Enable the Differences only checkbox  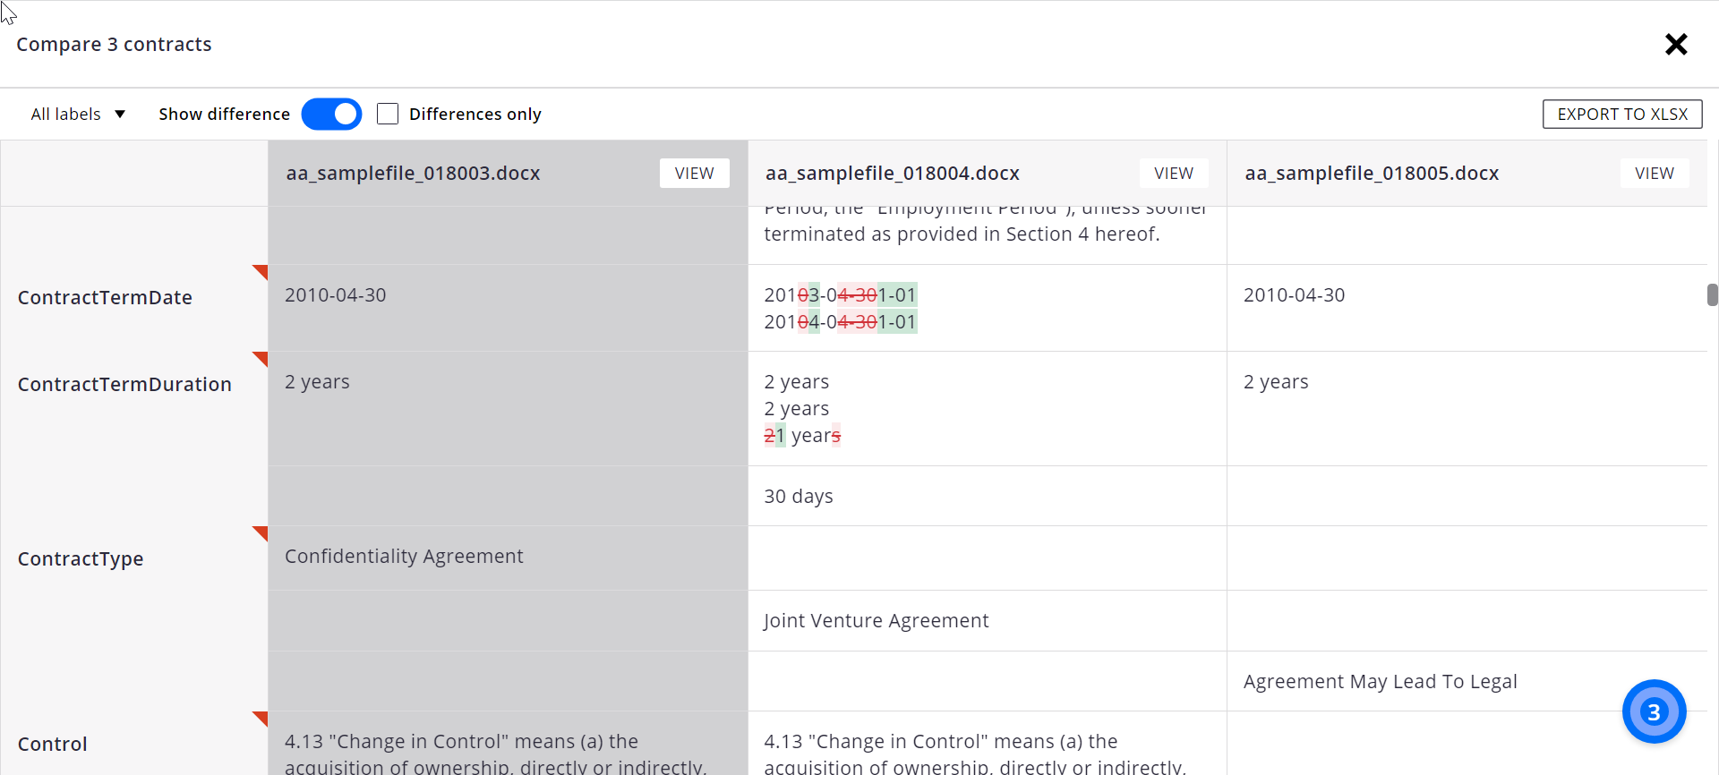[388, 114]
